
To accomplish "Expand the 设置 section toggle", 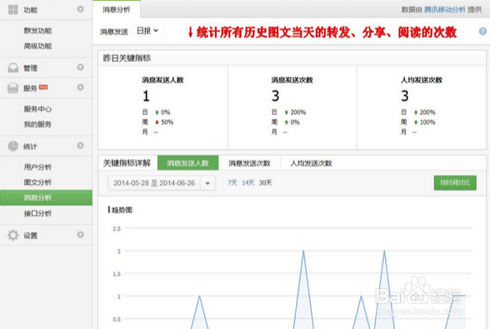I will tap(80, 234).
